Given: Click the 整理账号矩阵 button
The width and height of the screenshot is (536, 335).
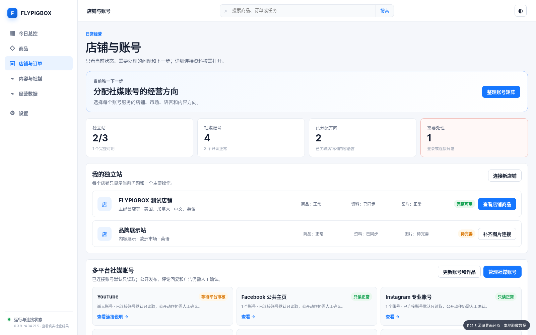Looking at the screenshot, I should (x=501, y=92).
